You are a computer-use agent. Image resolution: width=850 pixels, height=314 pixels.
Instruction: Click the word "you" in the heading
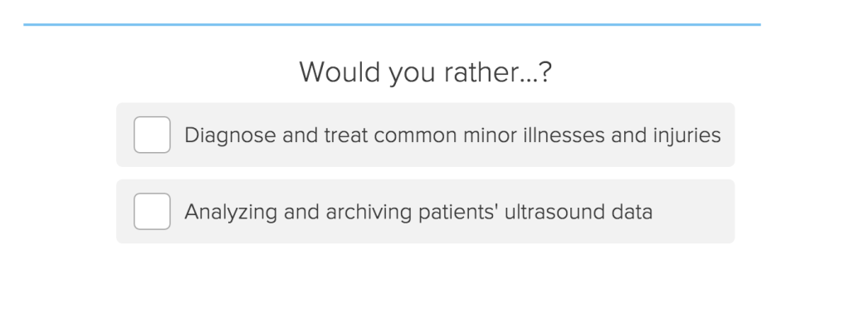pyautogui.click(x=412, y=73)
